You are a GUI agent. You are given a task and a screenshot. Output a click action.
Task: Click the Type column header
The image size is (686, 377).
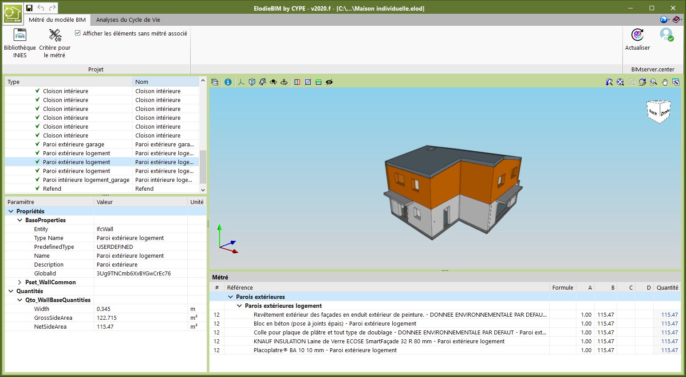tap(69, 82)
